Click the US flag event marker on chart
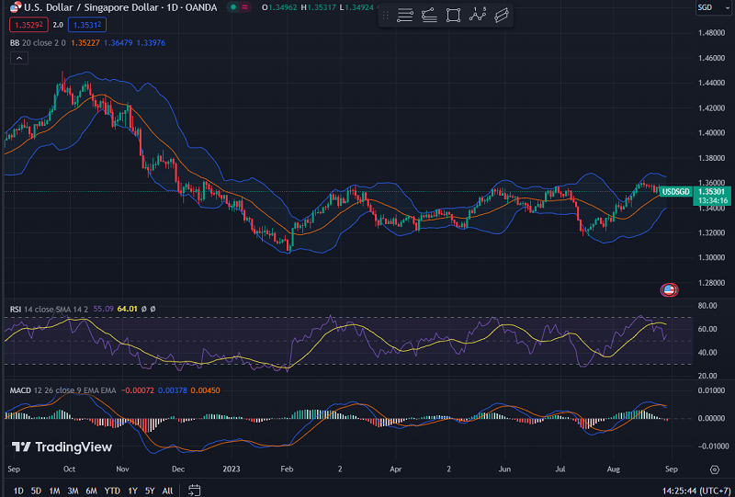 pos(669,290)
